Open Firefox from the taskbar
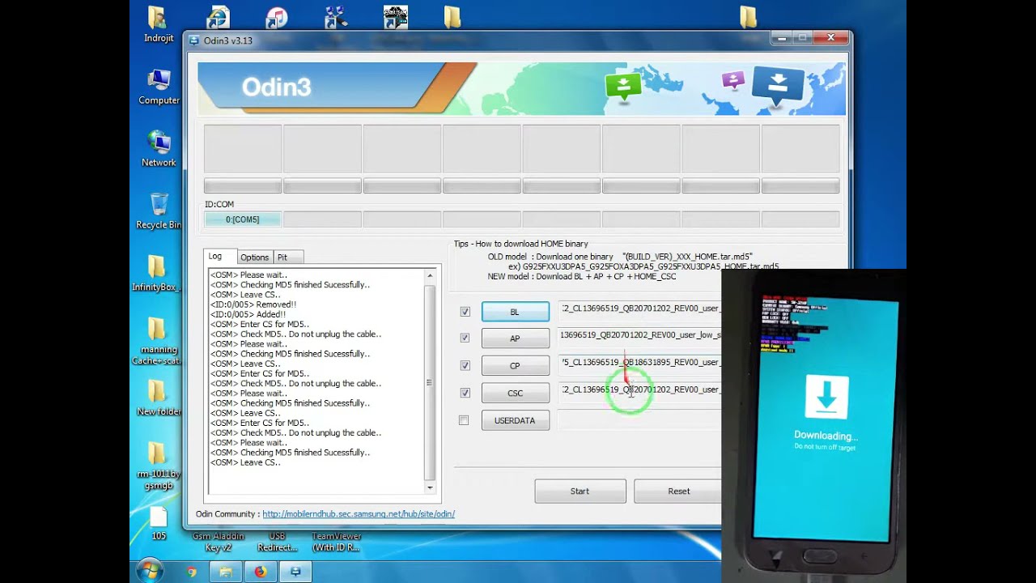Image resolution: width=1036 pixels, height=583 pixels. tap(260, 572)
